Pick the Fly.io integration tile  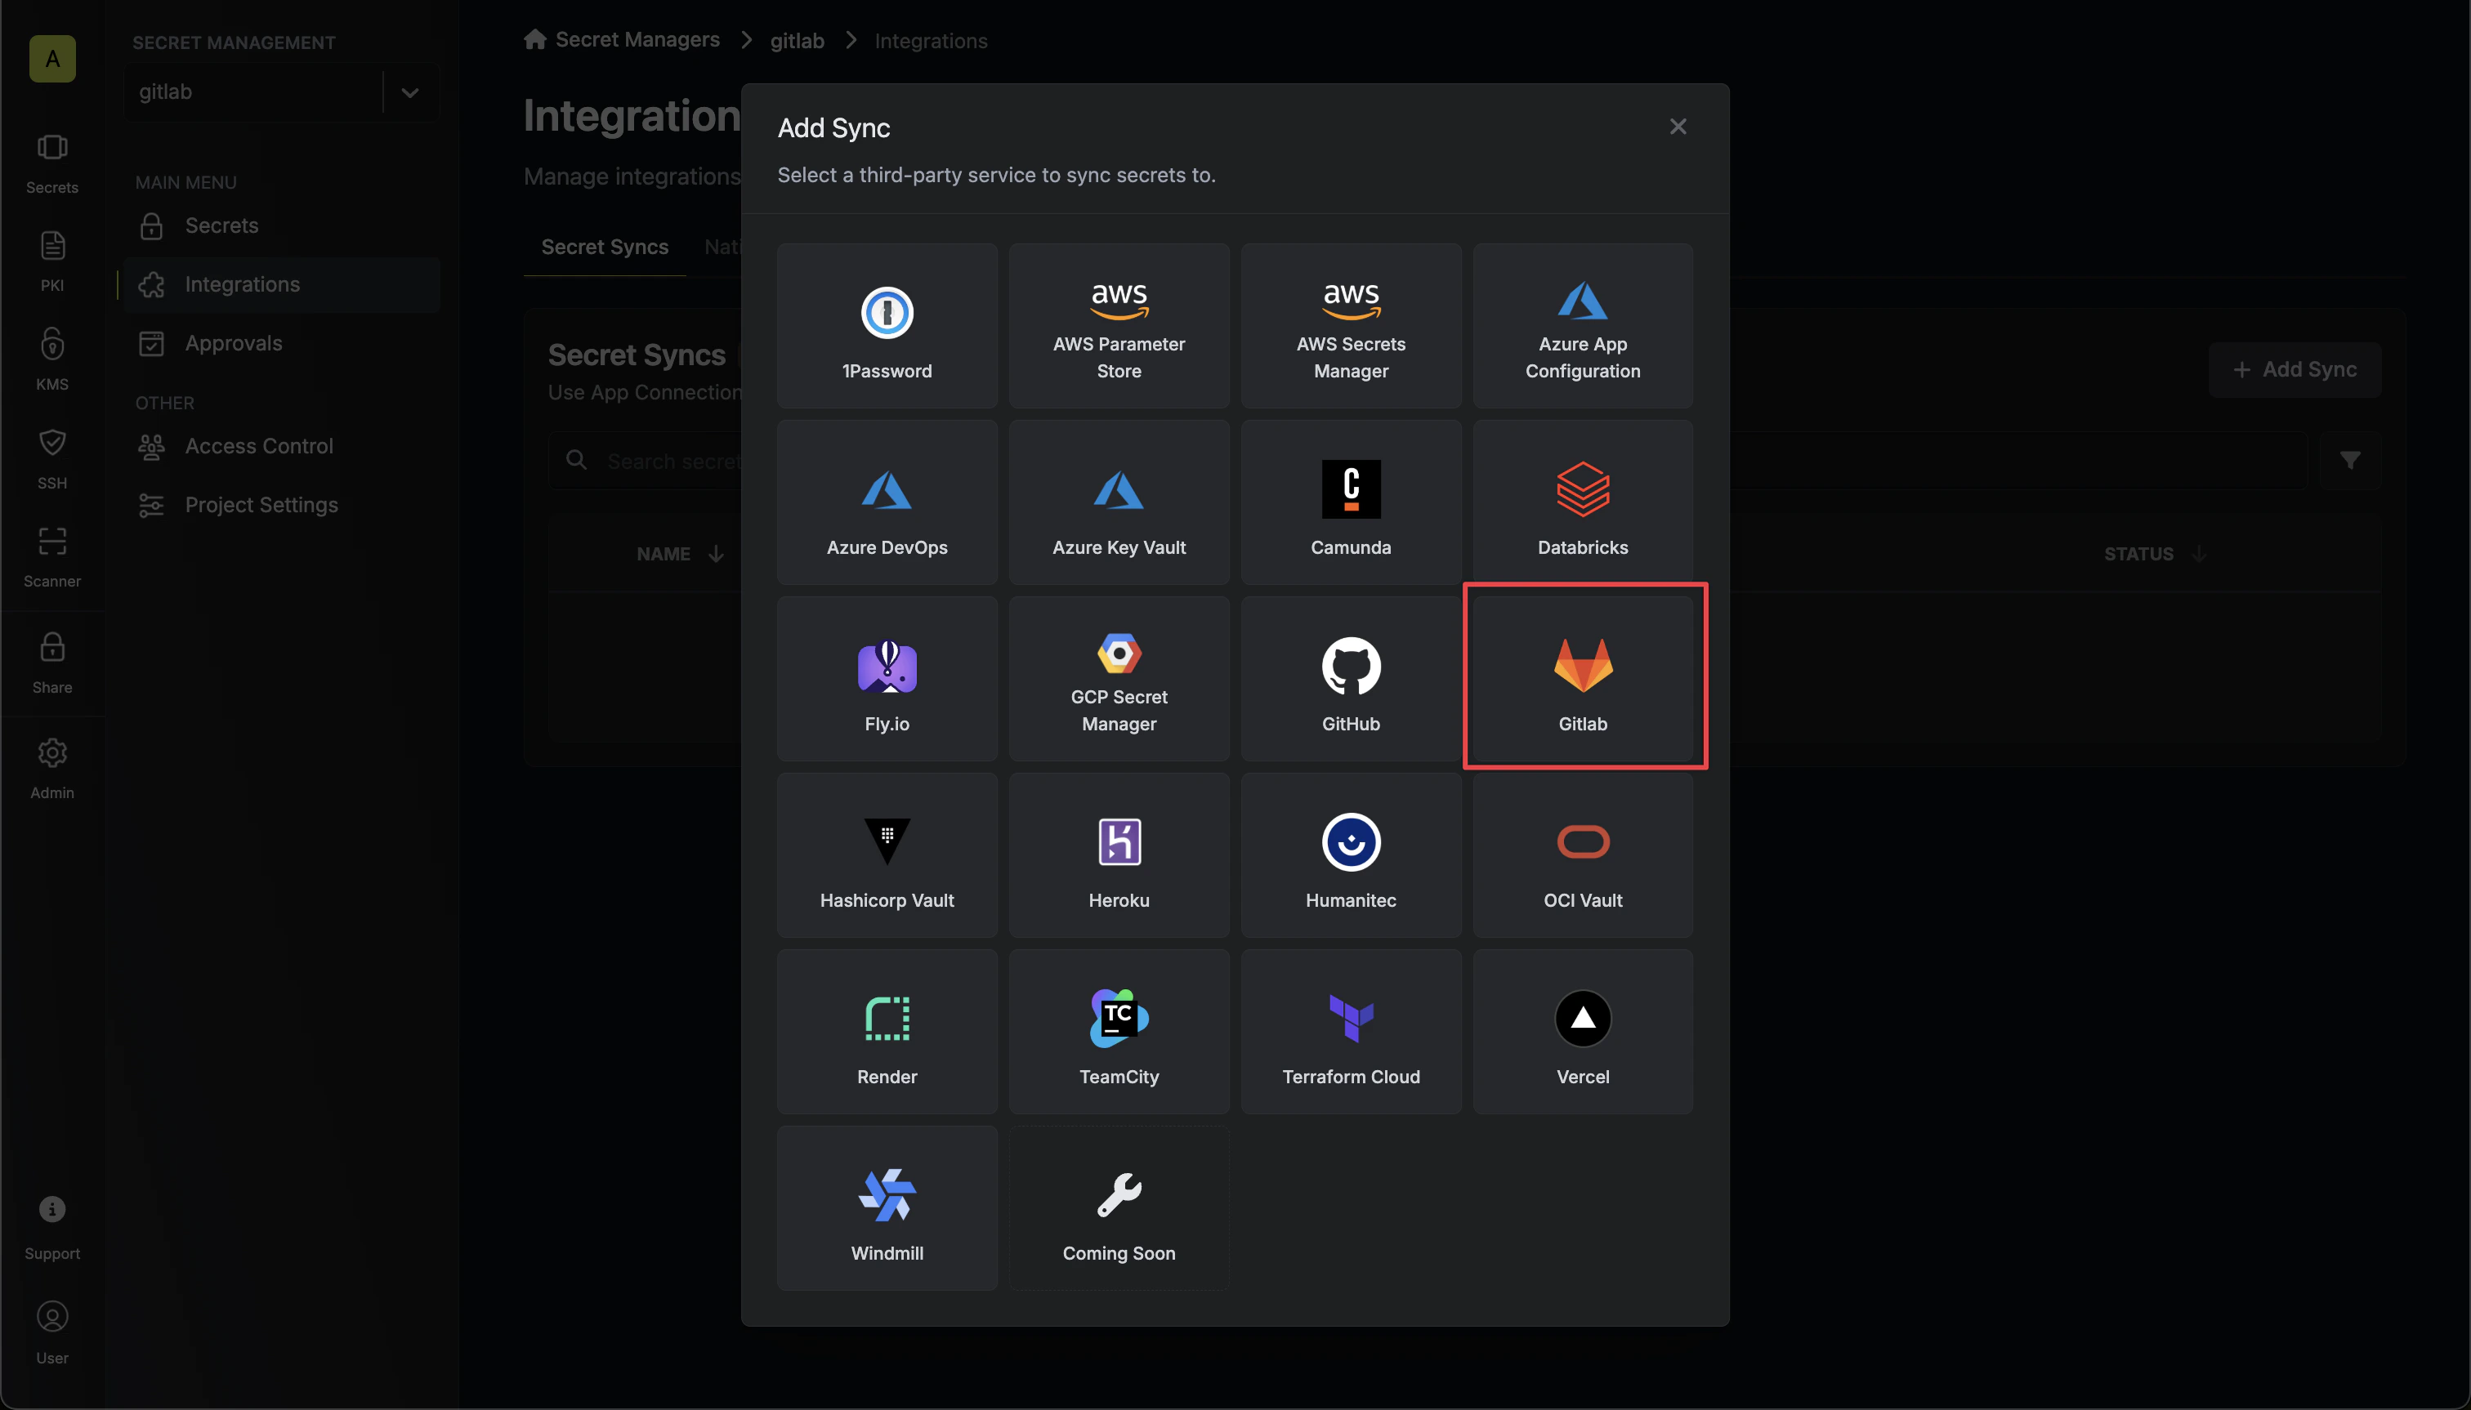(x=887, y=678)
